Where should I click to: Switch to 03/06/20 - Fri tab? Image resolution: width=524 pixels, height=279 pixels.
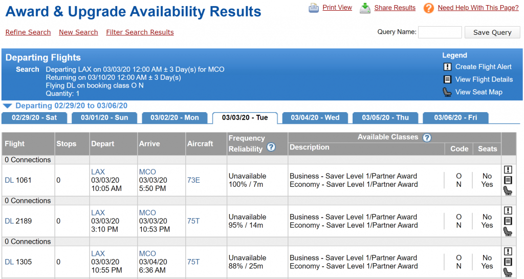click(x=455, y=118)
